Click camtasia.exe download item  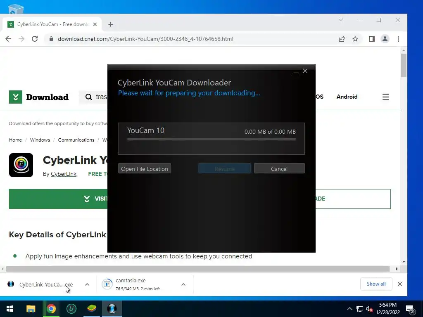tap(138, 284)
